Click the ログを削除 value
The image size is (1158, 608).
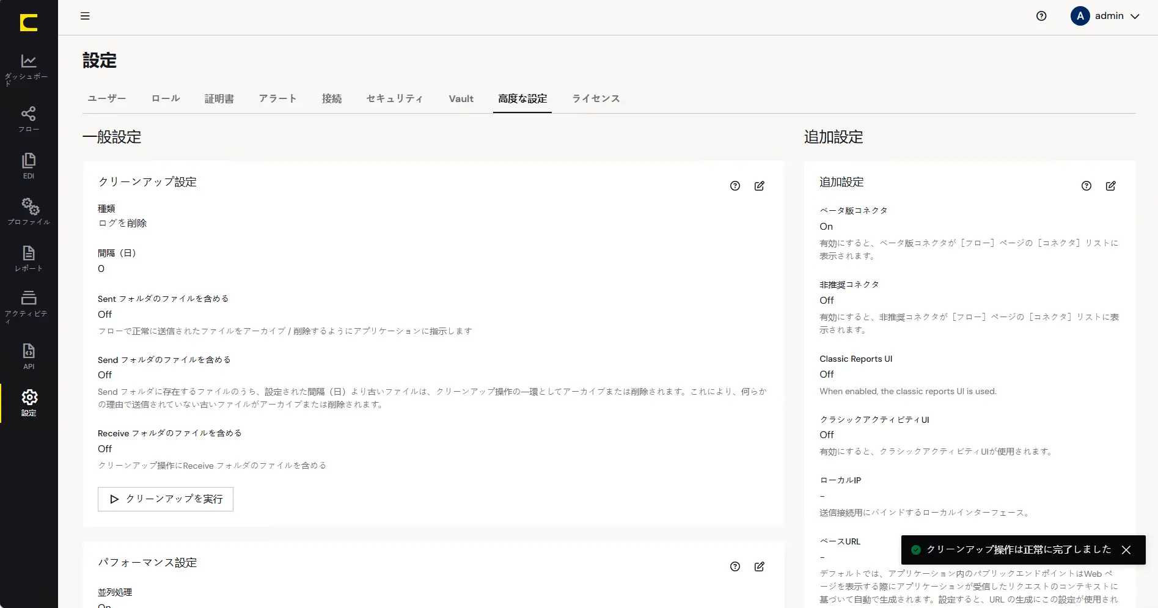[x=122, y=224]
